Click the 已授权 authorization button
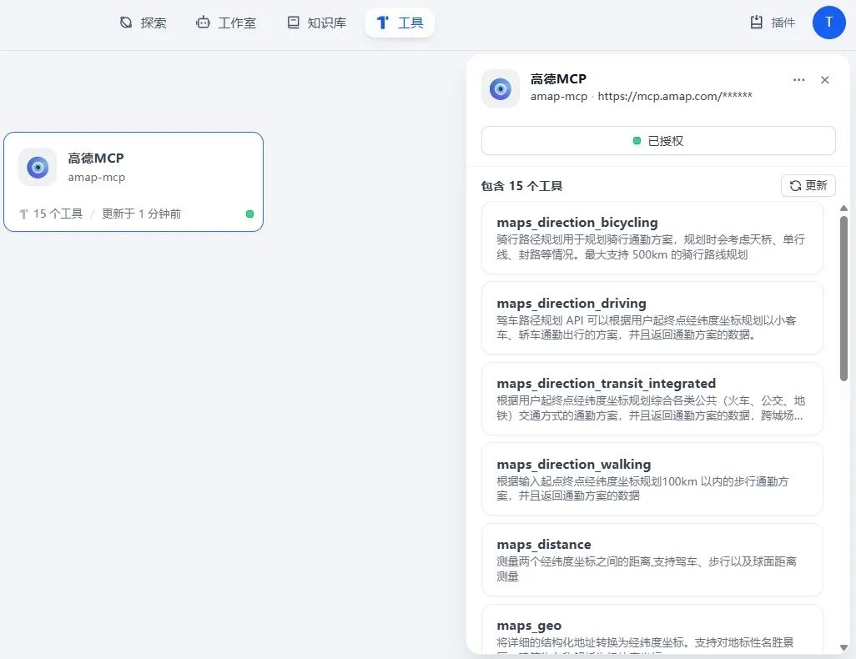 coord(658,141)
